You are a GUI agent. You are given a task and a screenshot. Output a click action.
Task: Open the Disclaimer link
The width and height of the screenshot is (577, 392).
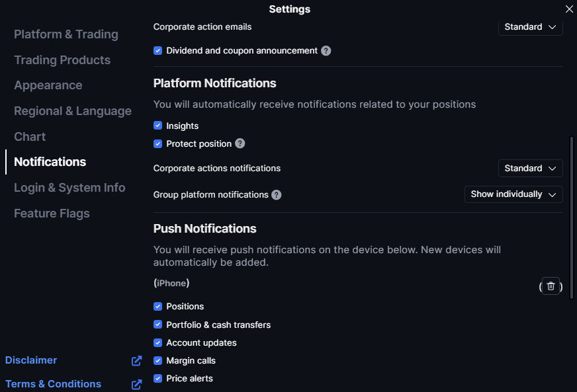pyautogui.click(x=31, y=360)
